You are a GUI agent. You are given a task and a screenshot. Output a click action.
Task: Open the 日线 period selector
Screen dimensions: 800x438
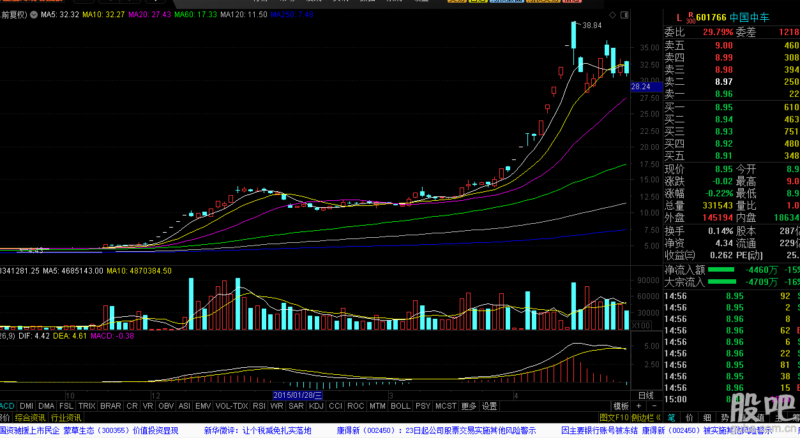(x=646, y=396)
